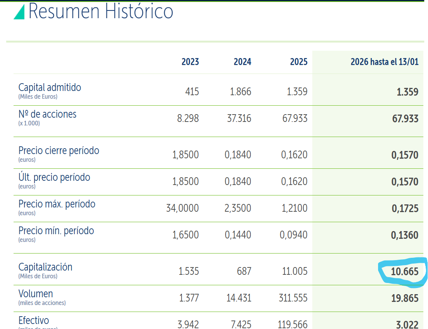Select the 34,0000 max price for 2023
Screen dimensions: 428x329
click(182, 208)
